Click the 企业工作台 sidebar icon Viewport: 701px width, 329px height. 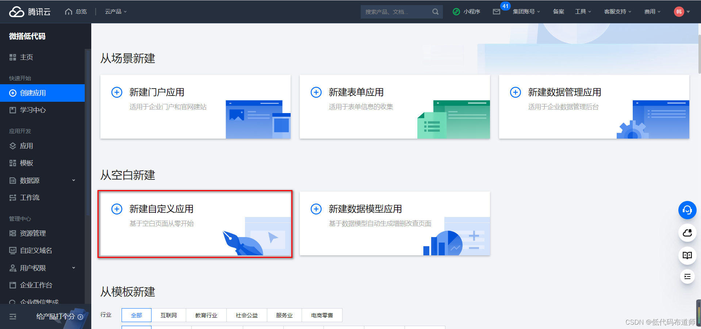coord(13,285)
